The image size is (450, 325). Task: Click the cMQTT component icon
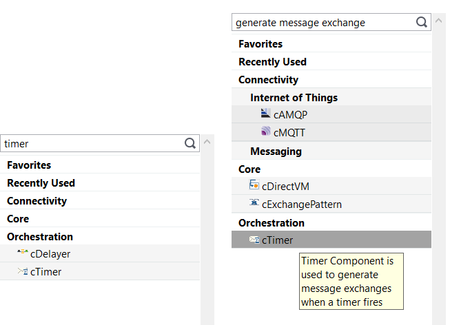pyautogui.click(x=266, y=132)
